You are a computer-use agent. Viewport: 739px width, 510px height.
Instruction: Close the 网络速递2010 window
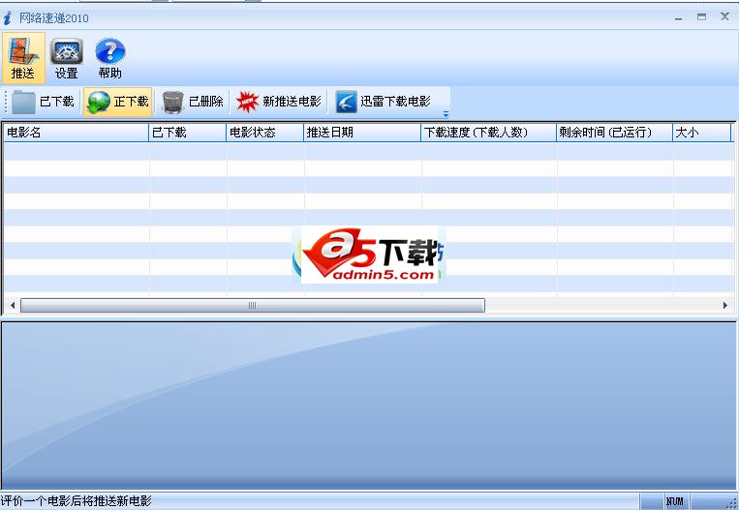click(724, 16)
